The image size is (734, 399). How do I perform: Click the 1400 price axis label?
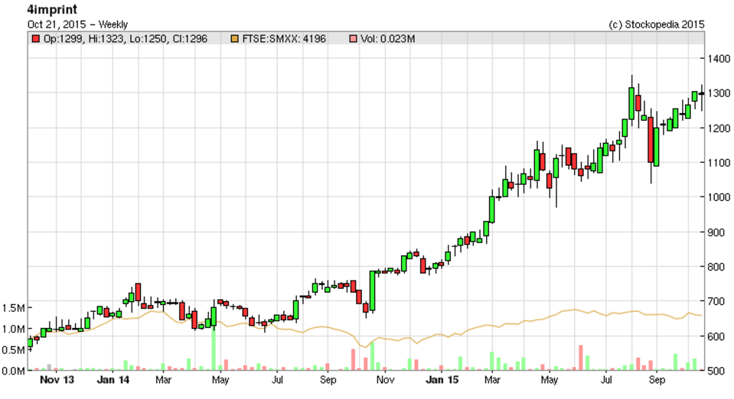coord(719,58)
